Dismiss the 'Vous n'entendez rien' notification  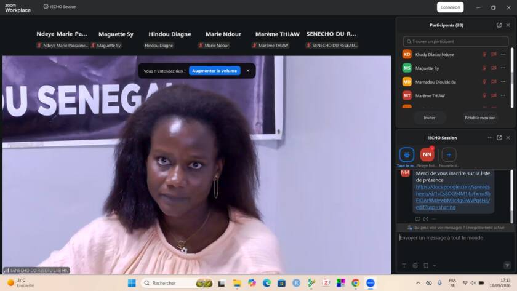248,71
